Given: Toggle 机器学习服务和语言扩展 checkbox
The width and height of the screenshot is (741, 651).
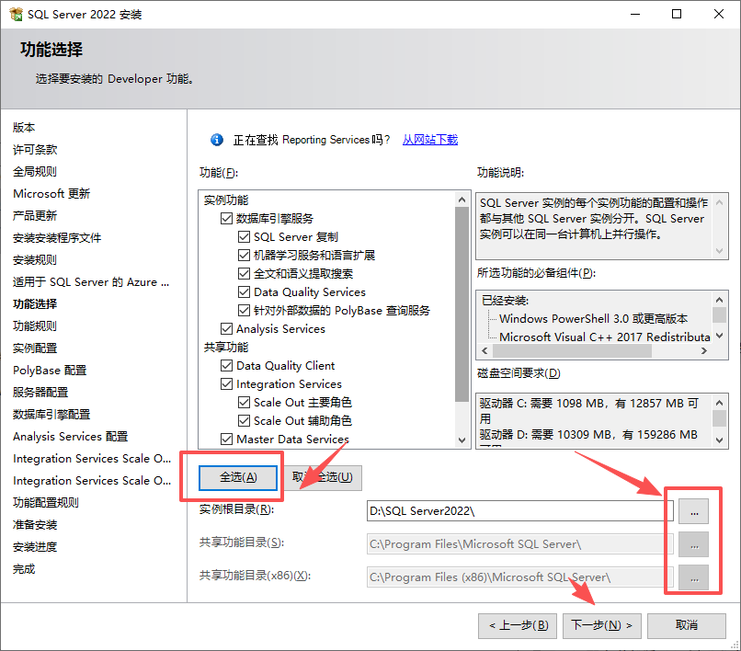Looking at the screenshot, I should click(x=244, y=256).
